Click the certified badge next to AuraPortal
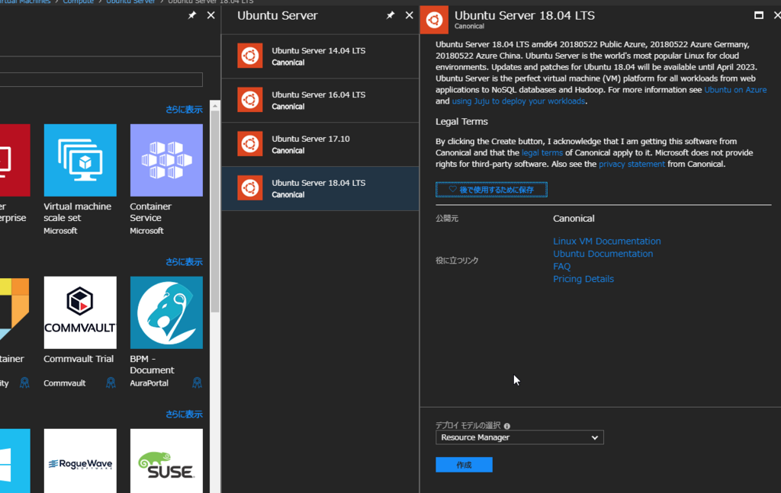 coord(198,383)
